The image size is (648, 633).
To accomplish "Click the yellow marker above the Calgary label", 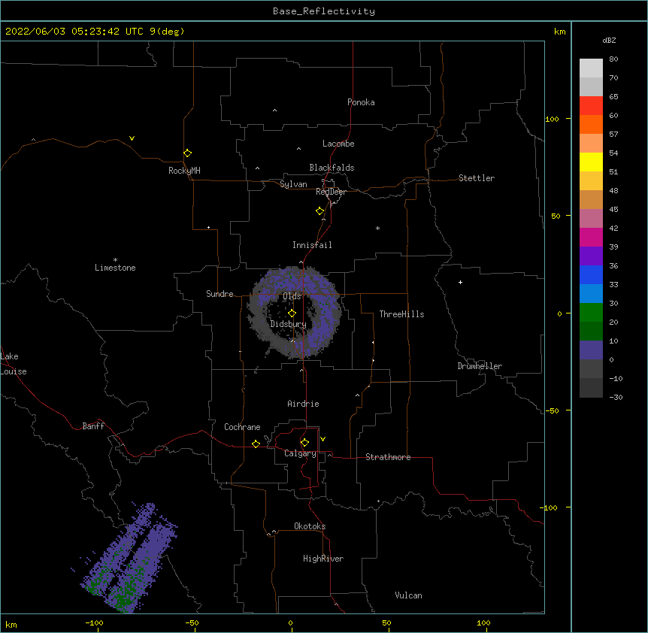I will pos(304,443).
